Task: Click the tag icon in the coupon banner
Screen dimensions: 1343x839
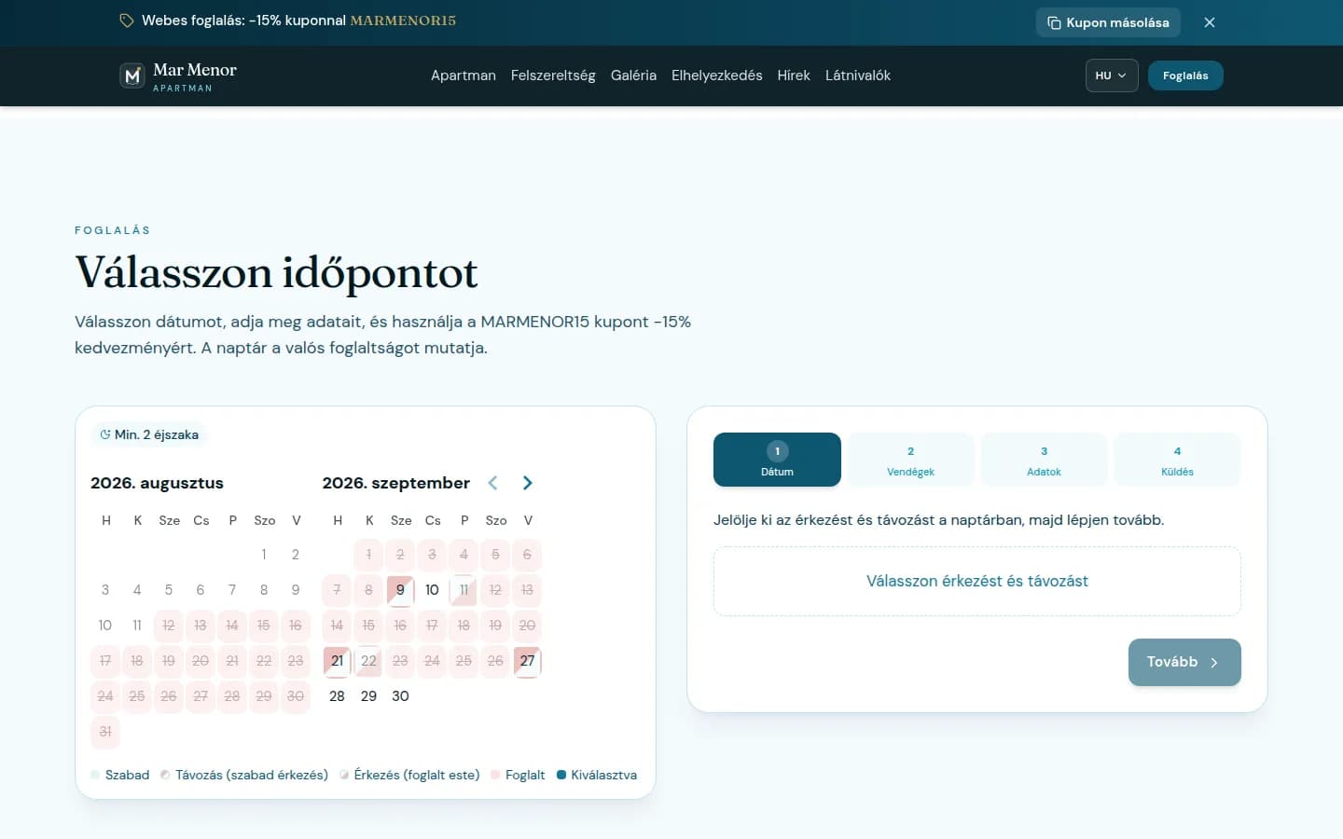Action: (x=127, y=21)
